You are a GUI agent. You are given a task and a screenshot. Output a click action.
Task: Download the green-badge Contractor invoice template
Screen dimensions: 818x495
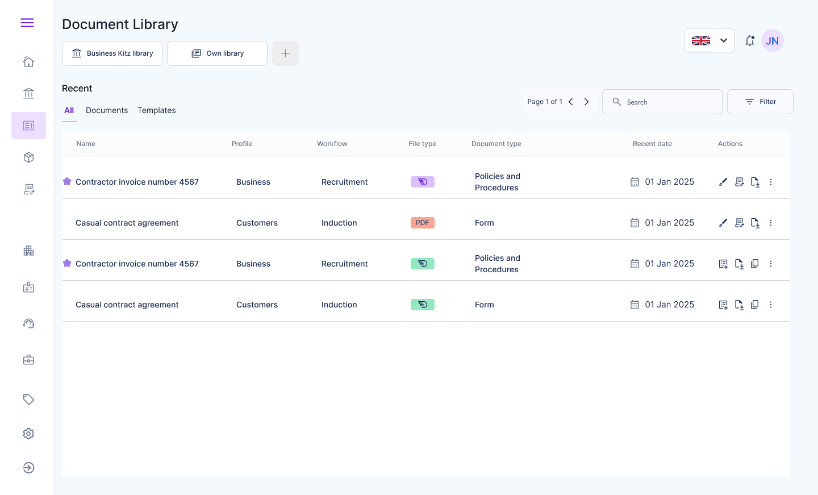click(x=739, y=264)
